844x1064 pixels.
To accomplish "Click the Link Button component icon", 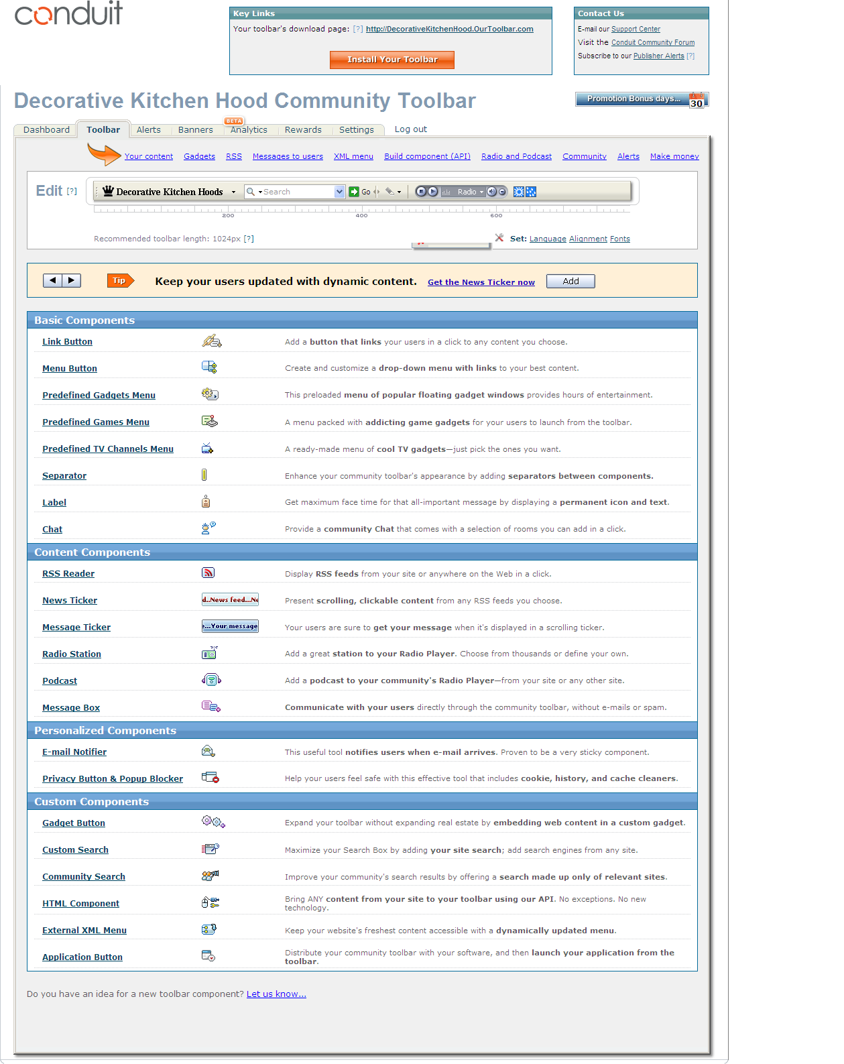I will (x=212, y=341).
